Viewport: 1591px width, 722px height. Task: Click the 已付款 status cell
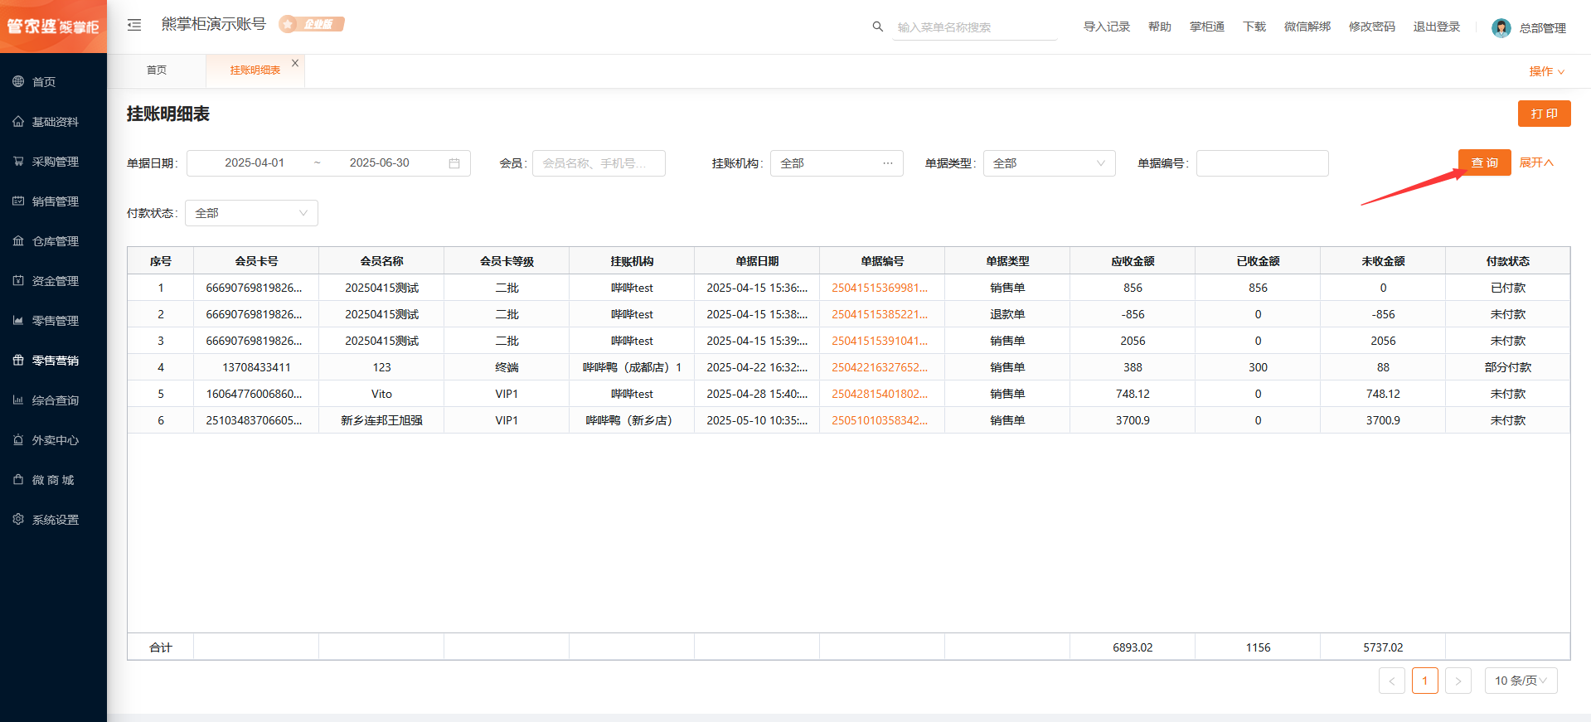point(1508,288)
